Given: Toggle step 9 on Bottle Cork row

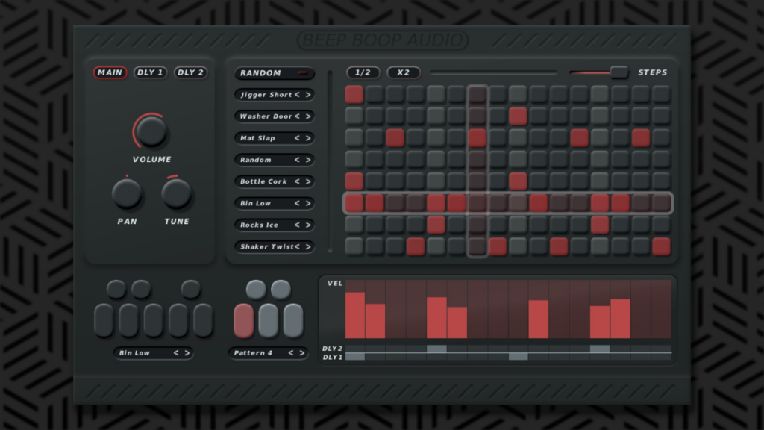Looking at the screenshot, I should click(518, 181).
